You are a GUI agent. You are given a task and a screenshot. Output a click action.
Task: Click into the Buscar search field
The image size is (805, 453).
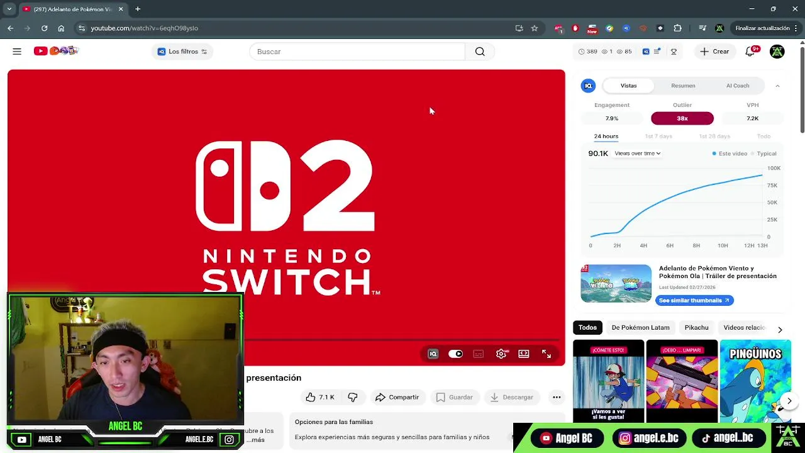357,52
